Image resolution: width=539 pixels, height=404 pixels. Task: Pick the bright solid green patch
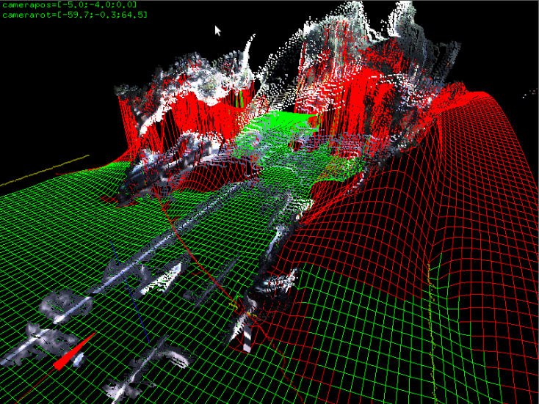[x=279, y=123]
